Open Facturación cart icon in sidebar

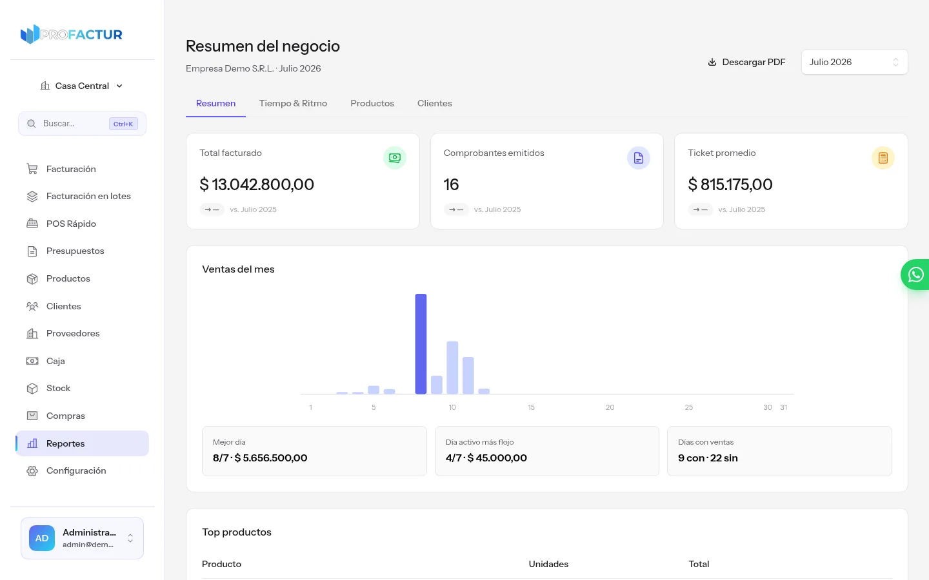pos(32,169)
